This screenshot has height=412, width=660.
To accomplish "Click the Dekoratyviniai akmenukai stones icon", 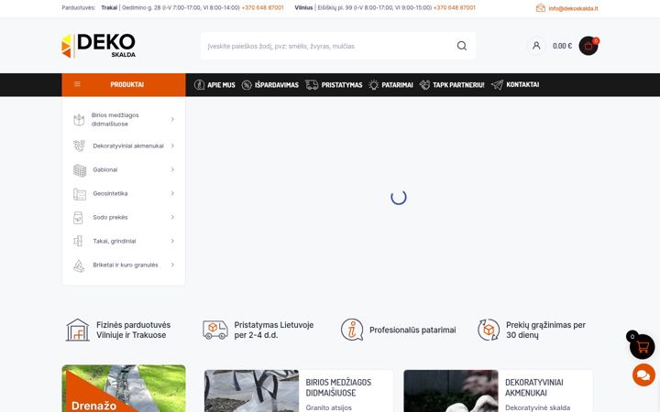I will click(x=79, y=146).
